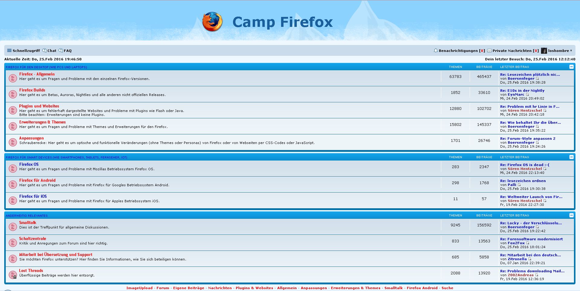
Task: Click the ImageUpload footer link
Action: click(139, 288)
